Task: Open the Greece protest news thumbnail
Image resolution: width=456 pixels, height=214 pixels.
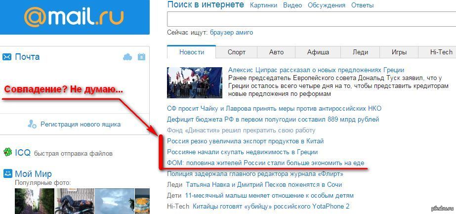Action: (195, 83)
